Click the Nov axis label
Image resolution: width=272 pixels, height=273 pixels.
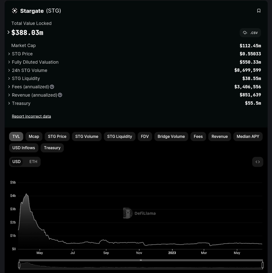click(139, 253)
